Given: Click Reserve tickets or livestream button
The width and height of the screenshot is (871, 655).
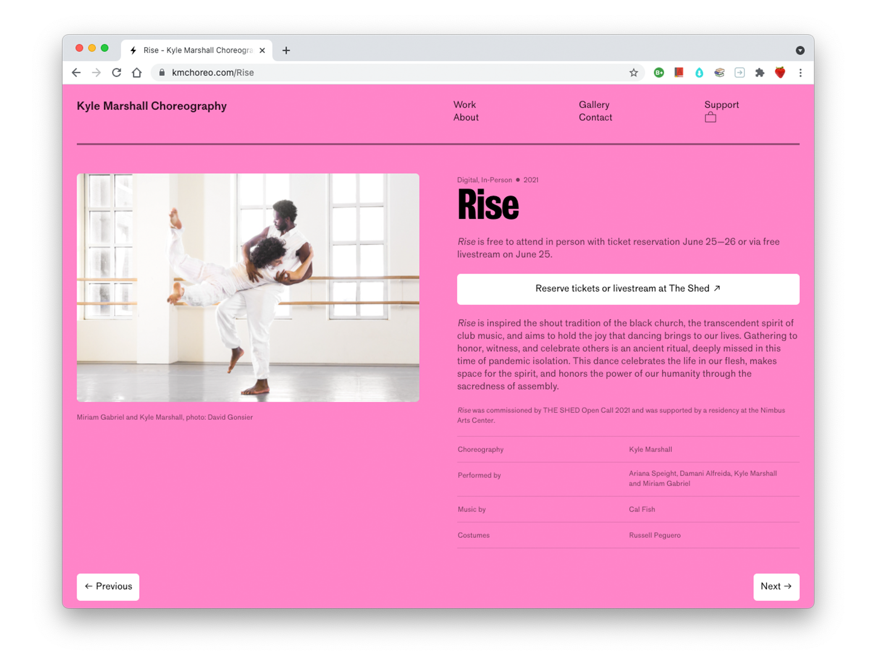Looking at the screenshot, I should pyautogui.click(x=628, y=289).
